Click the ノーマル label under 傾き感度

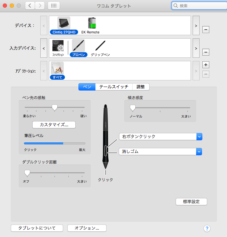point(136,116)
